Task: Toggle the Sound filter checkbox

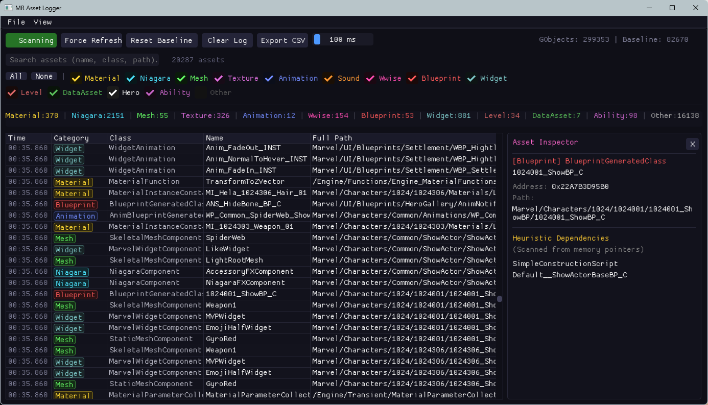Action: [x=329, y=78]
